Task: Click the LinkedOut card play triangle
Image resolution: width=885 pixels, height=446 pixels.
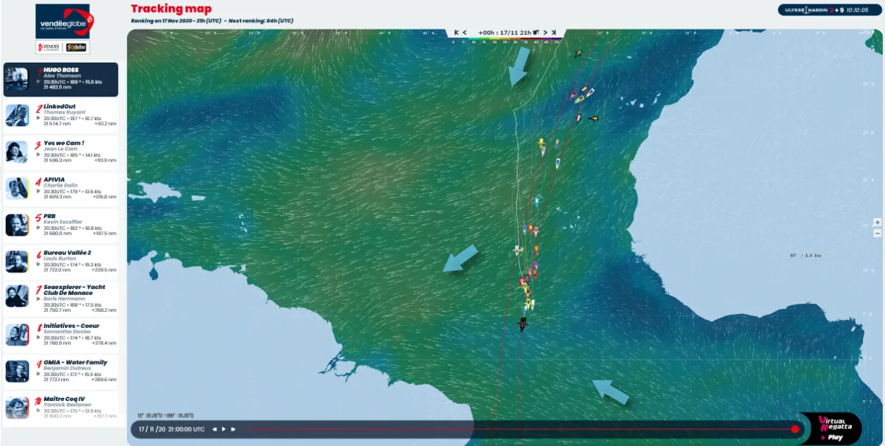Action: tap(38, 118)
